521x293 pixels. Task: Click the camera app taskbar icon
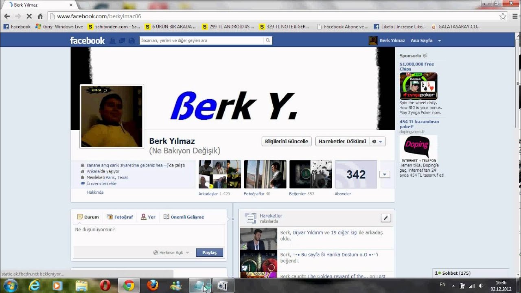(x=222, y=286)
